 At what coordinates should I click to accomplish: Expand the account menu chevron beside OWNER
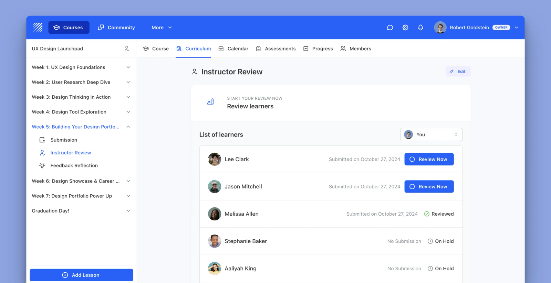[516, 28]
